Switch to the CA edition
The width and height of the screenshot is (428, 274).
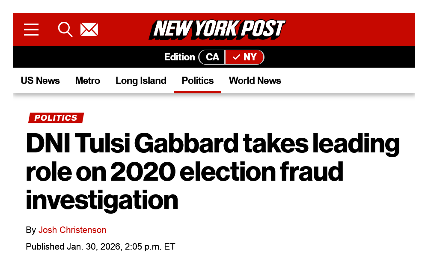click(212, 57)
